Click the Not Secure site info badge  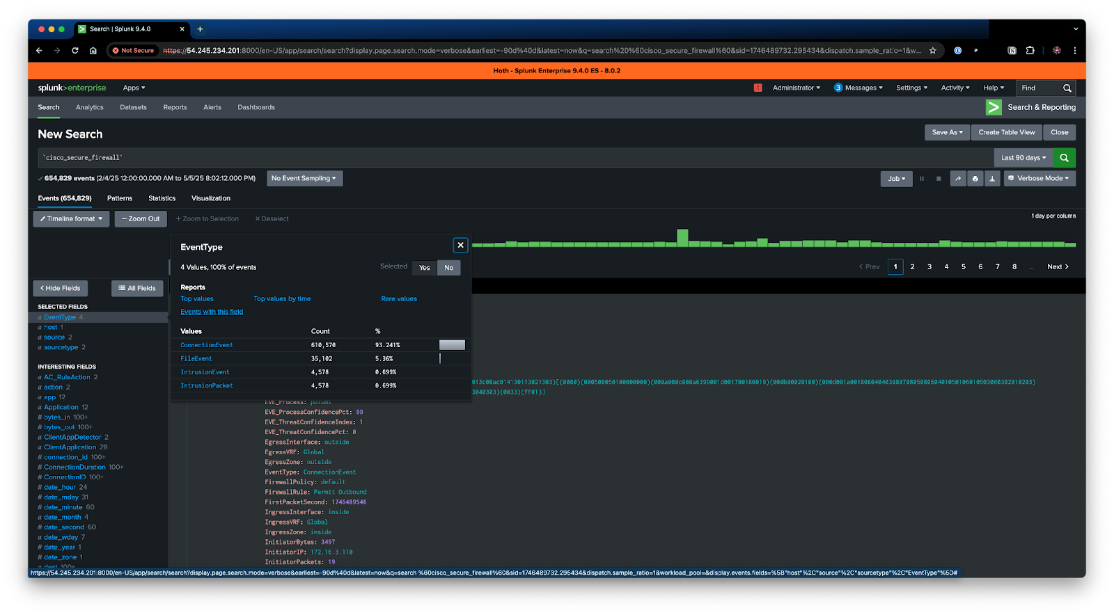(133, 50)
